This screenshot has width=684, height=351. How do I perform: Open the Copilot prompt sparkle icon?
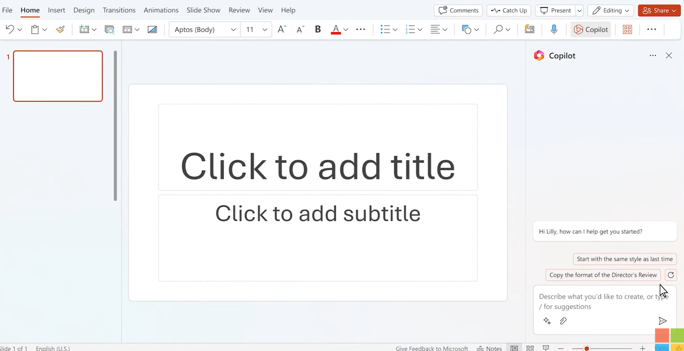(547, 321)
